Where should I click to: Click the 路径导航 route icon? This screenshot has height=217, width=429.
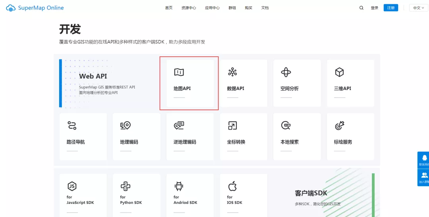[72, 125]
